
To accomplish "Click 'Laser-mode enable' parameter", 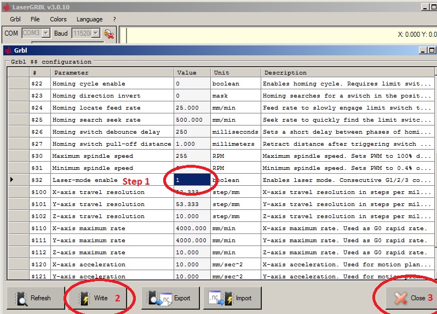I will coord(112,180).
